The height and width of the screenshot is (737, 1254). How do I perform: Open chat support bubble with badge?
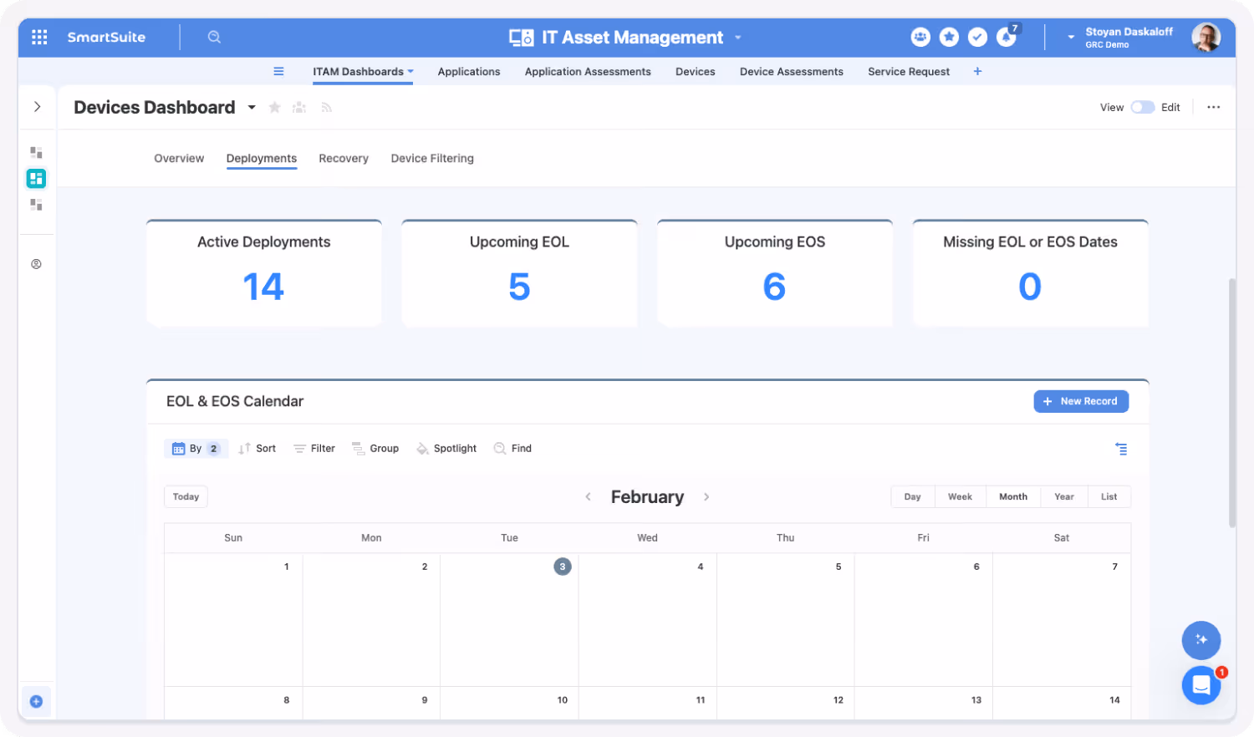(x=1201, y=685)
